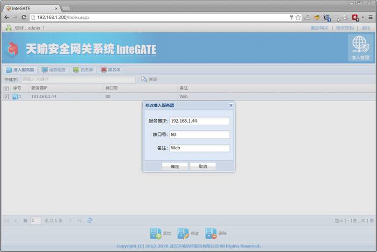Click the extension icon with gray x badge

pos(337,18)
